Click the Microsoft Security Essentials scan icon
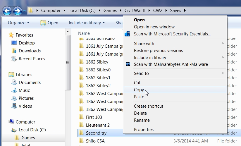 [x=128, y=34]
